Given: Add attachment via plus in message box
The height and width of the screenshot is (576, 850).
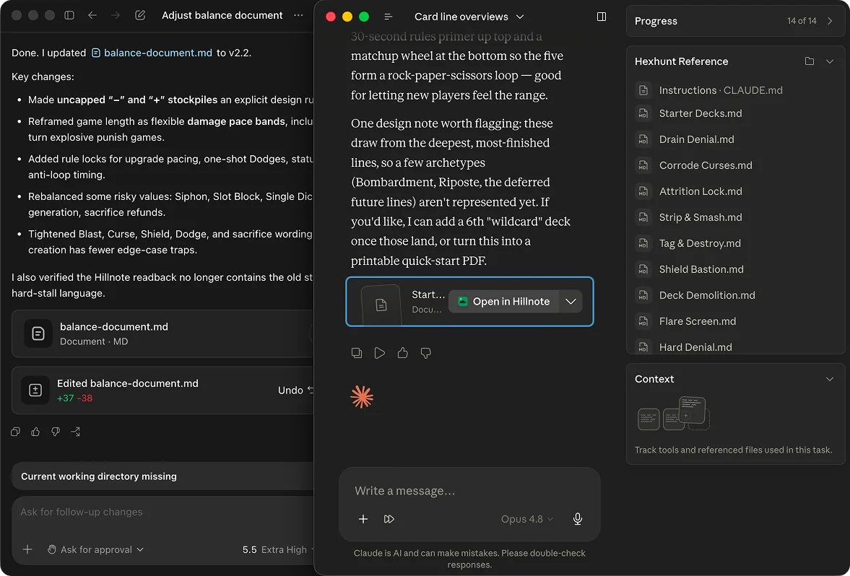Looking at the screenshot, I should point(363,519).
